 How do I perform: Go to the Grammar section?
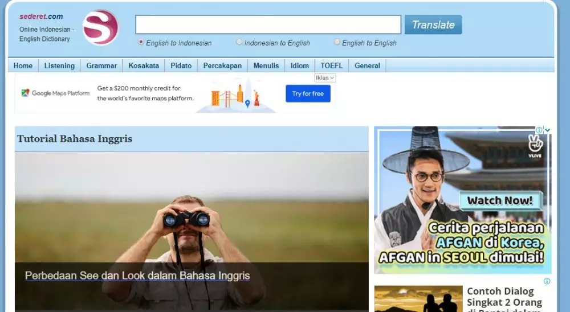101,65
